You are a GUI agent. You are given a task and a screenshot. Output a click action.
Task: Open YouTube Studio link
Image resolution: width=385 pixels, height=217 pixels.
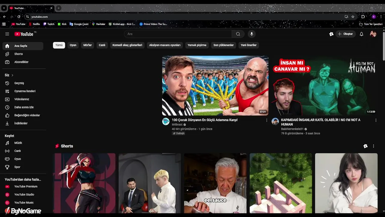click(x=23, y=195)
